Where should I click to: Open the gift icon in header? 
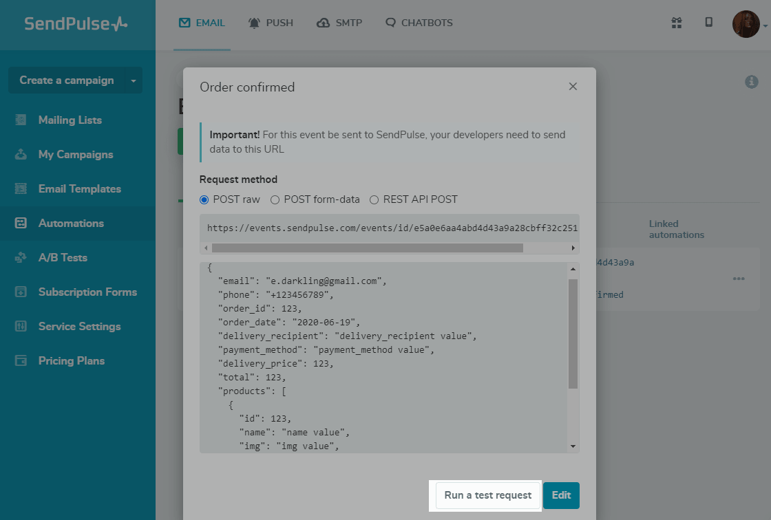pyautogui.click(x=677, y=23)
